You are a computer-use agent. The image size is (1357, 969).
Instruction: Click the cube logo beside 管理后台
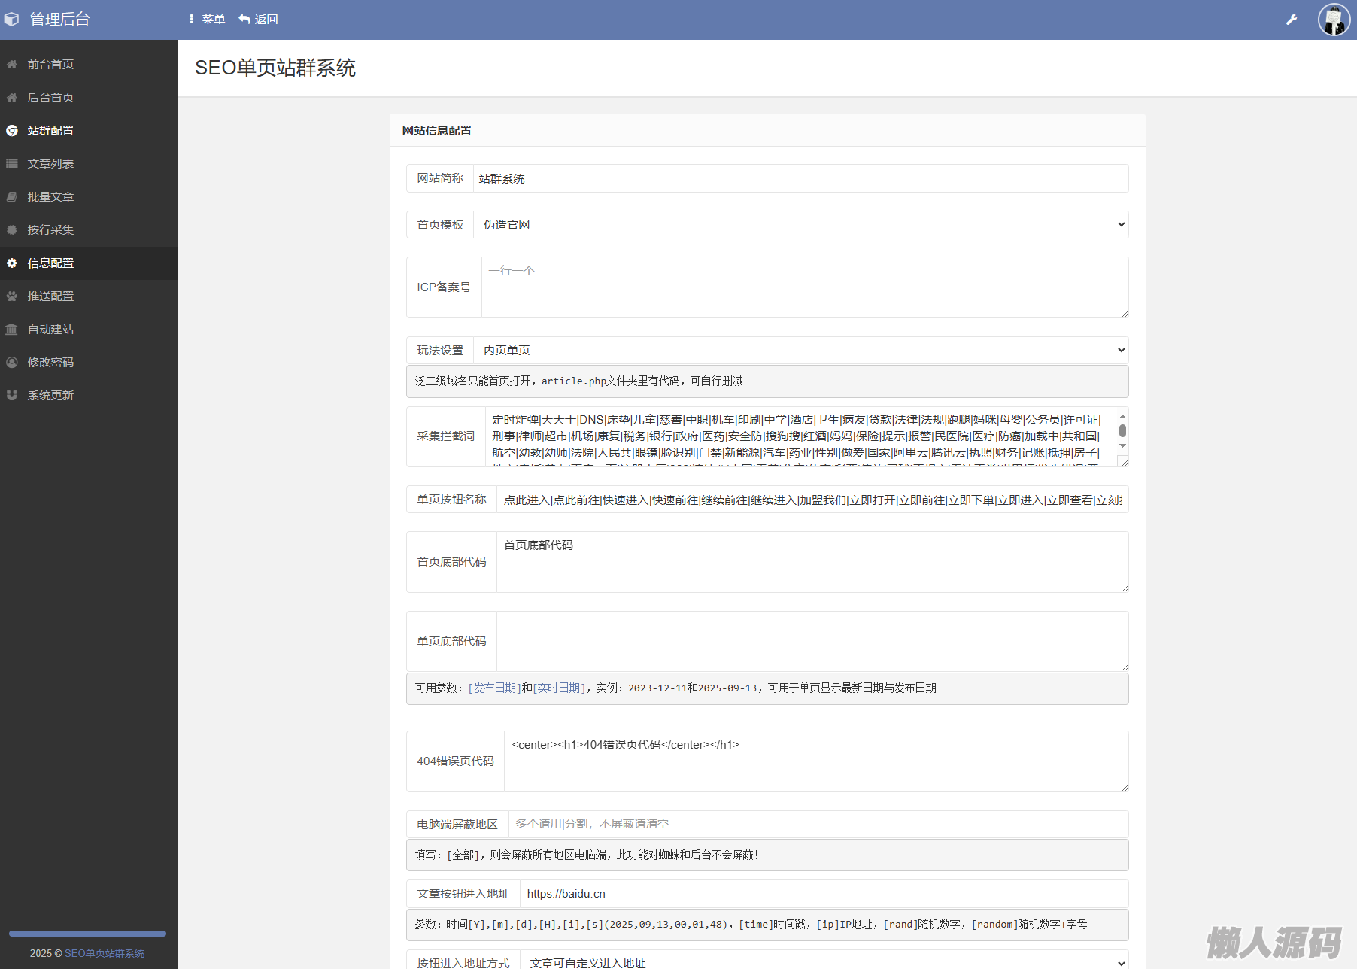12,20
